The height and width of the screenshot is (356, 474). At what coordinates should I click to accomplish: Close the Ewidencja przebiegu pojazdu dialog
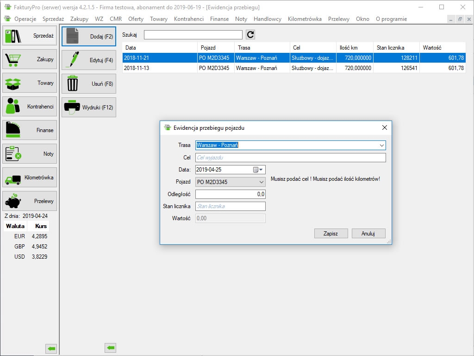tap(384, 127)
